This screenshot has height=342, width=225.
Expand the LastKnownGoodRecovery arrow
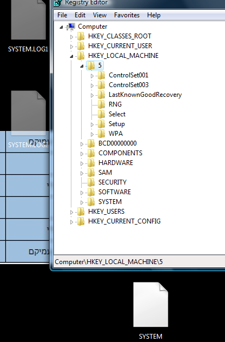click(x=92, y=95)
